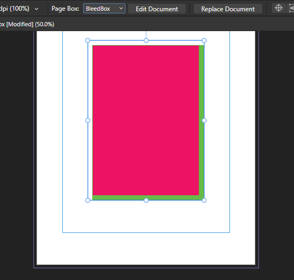The height and width of the screenshot is (280, 294).
Task: Click the Page Box label text
Action: tap(65, 9)
